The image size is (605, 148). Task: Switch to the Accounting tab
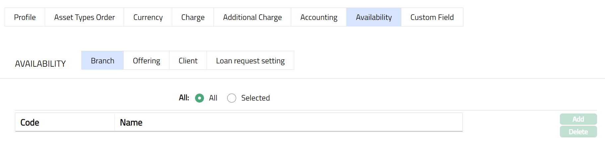(x=319, y=17)
